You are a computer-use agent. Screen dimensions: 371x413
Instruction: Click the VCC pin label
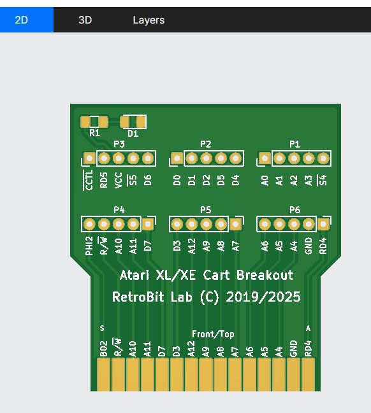[x=119, y=180]
